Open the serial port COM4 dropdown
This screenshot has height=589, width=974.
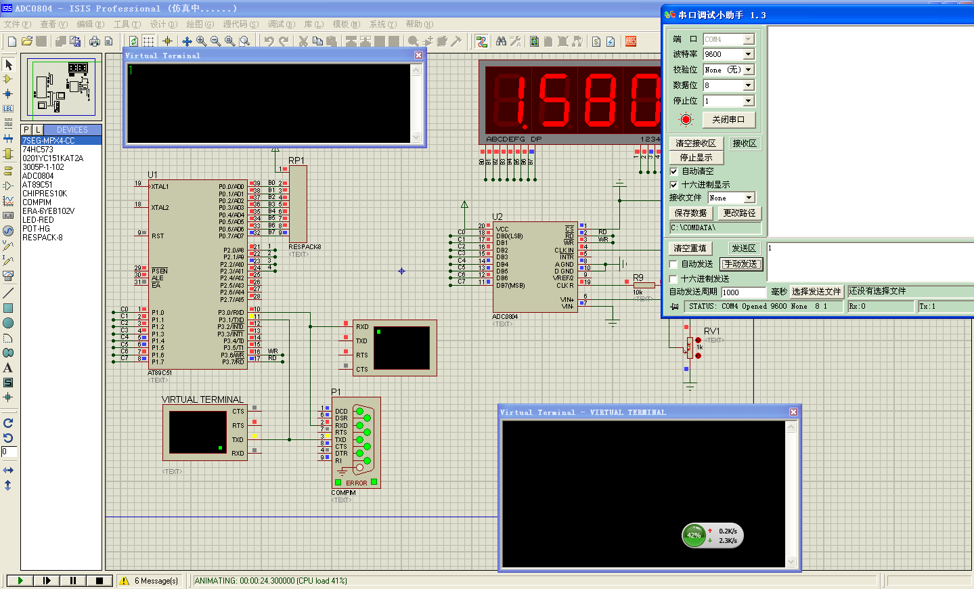(749, 39)
